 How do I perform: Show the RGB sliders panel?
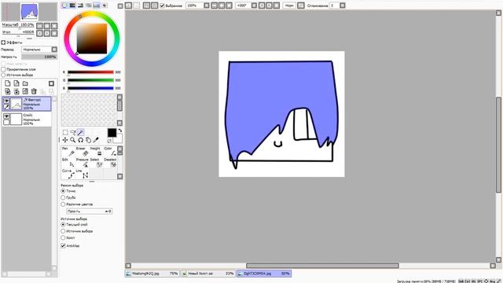tap(72, 6)
